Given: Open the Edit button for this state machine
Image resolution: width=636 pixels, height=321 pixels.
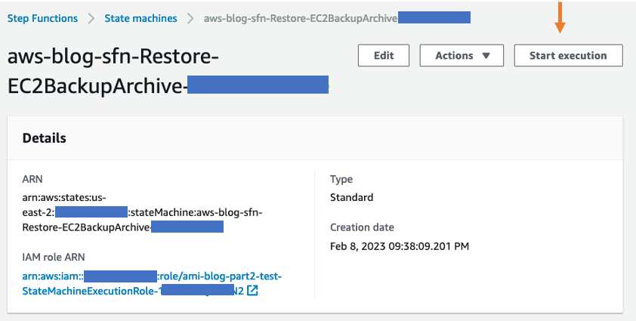Looking at the screenshot, I should 384,56.
